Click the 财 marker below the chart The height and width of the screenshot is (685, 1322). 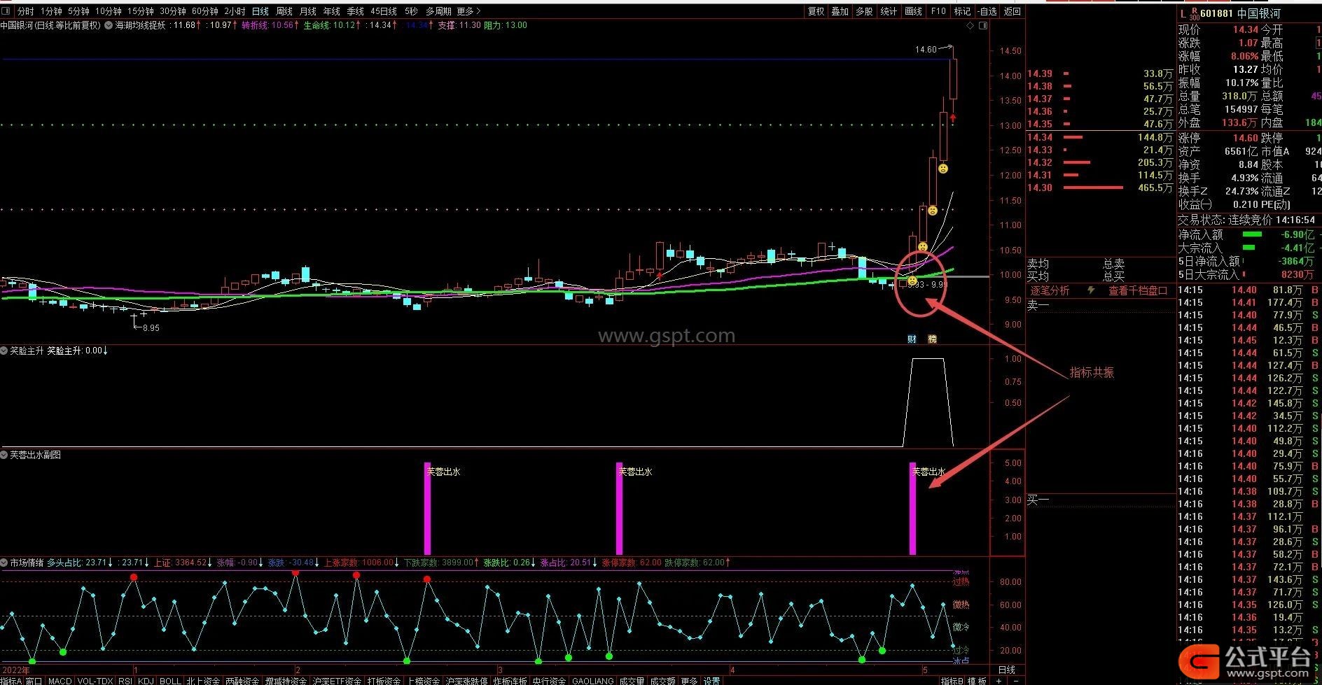tap(912, 339)
